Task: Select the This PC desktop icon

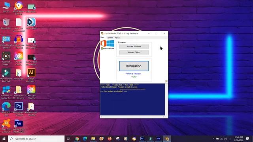Action: tap(6, 7)
